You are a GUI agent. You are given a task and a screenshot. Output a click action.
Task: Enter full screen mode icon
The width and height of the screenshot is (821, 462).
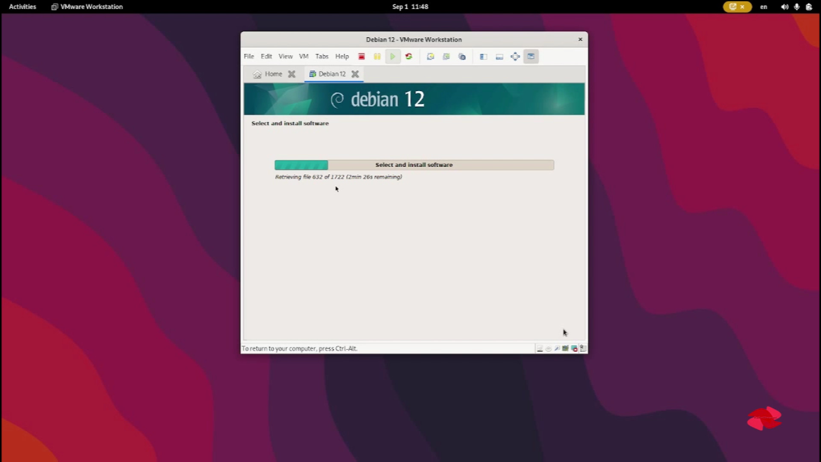click(515, 56)
